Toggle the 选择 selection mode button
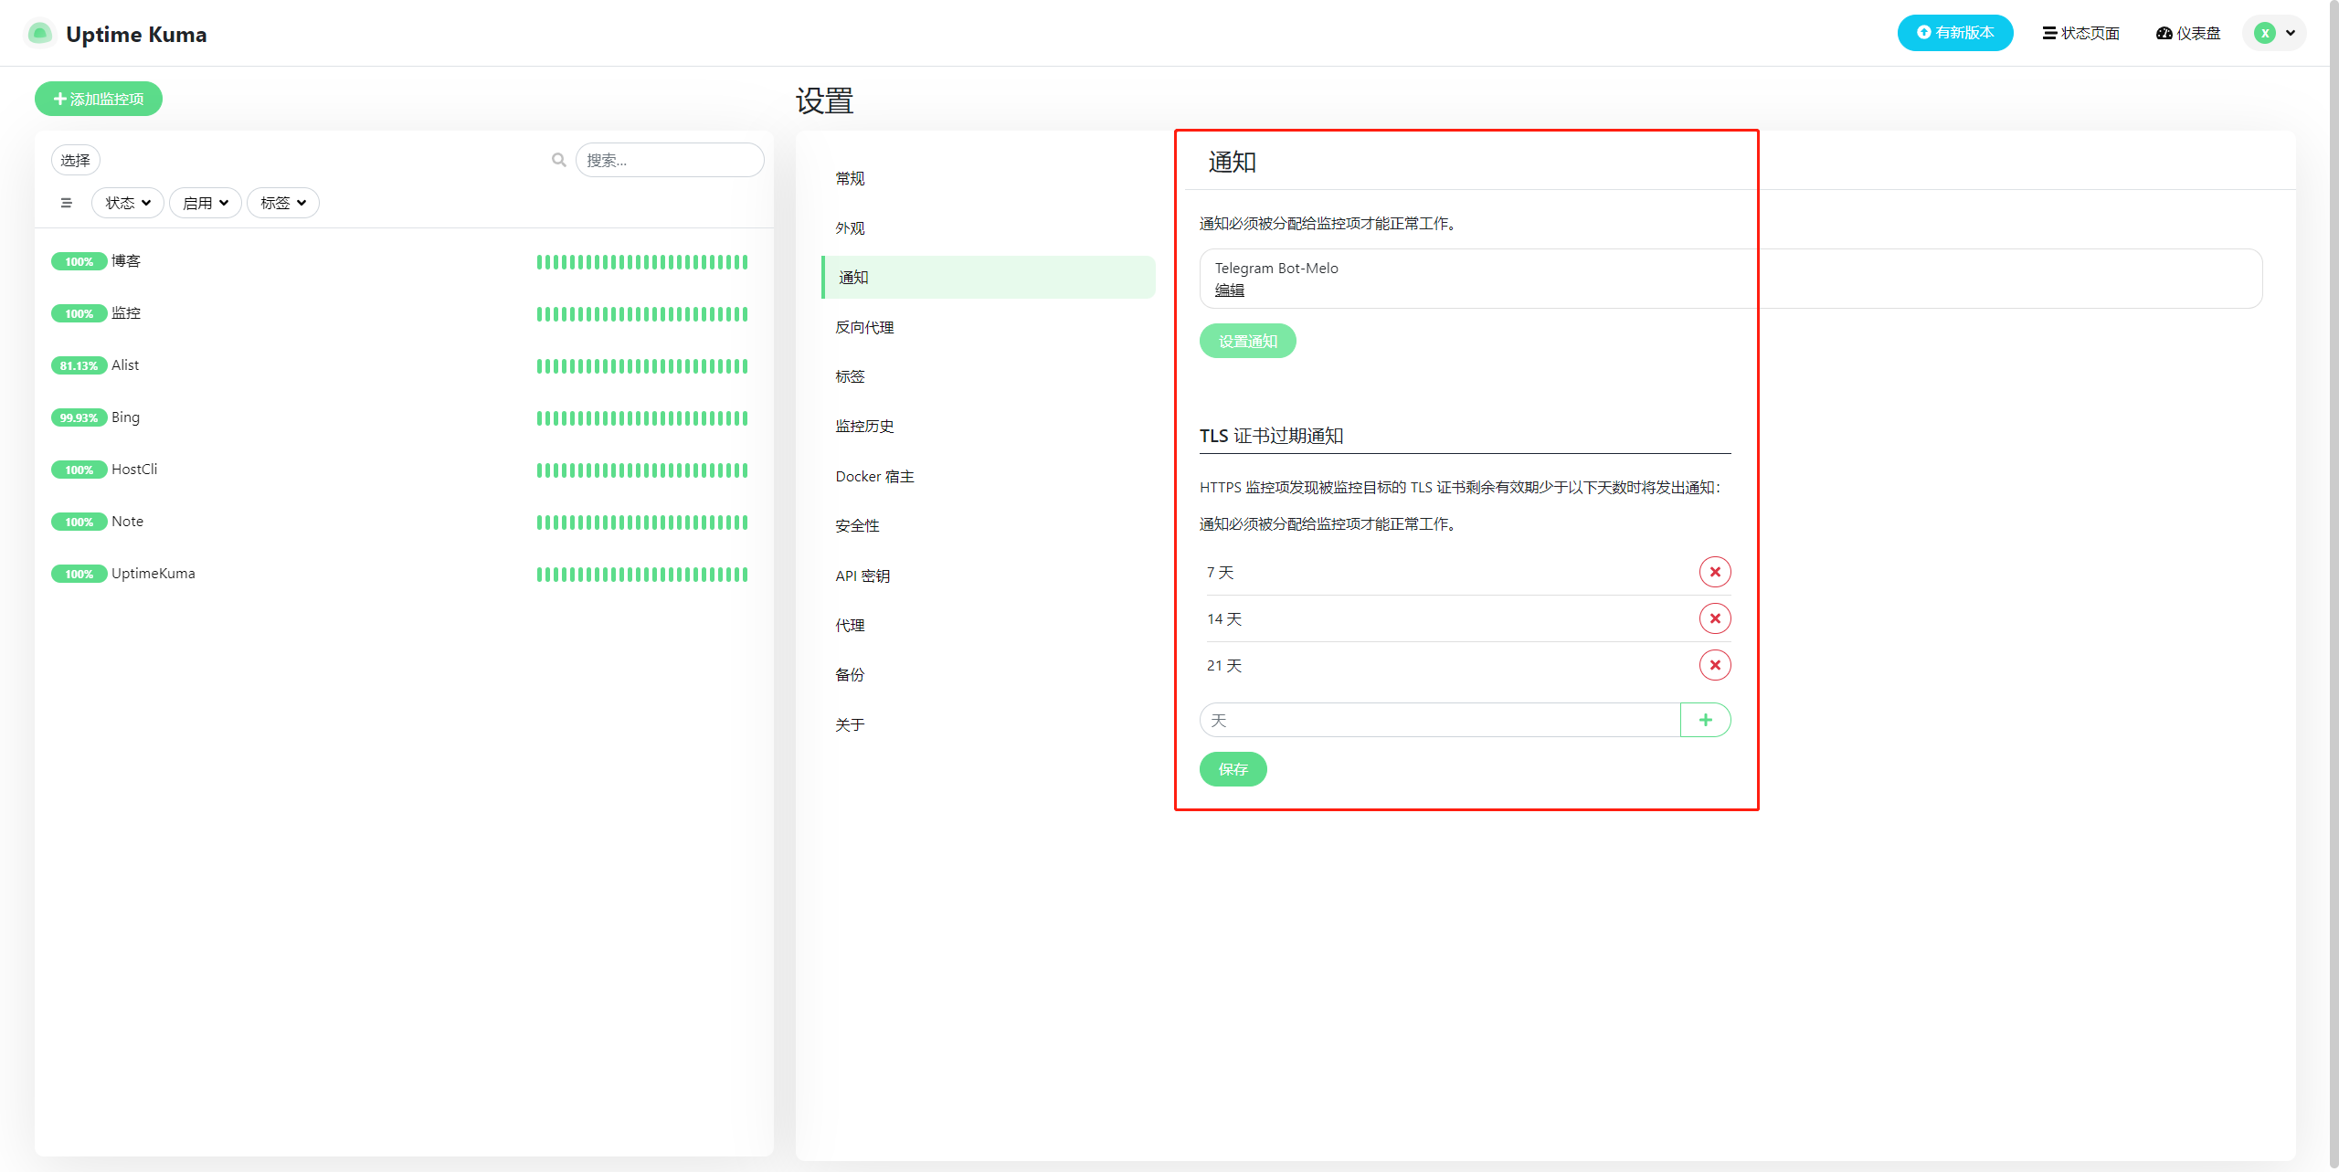 point(75,160)
